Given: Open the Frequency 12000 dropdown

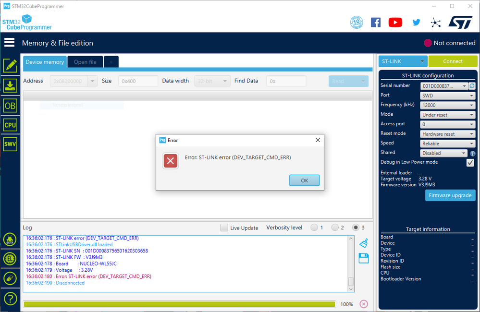Looking at the screenshot, I should [x=448, y=105].
